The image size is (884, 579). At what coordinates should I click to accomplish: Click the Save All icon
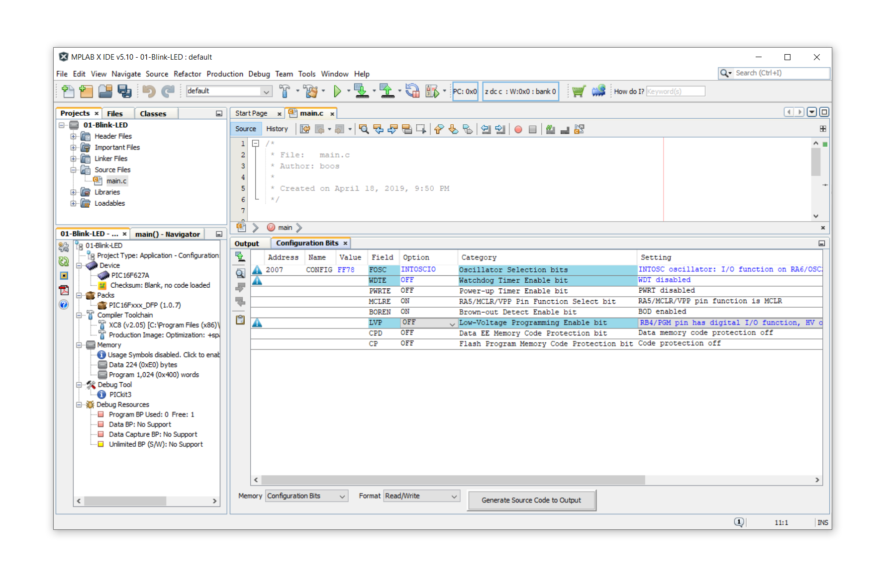tap(124, 91)
